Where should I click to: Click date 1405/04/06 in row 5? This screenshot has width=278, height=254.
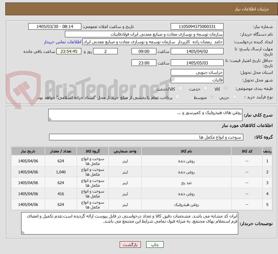coord(28,205)
